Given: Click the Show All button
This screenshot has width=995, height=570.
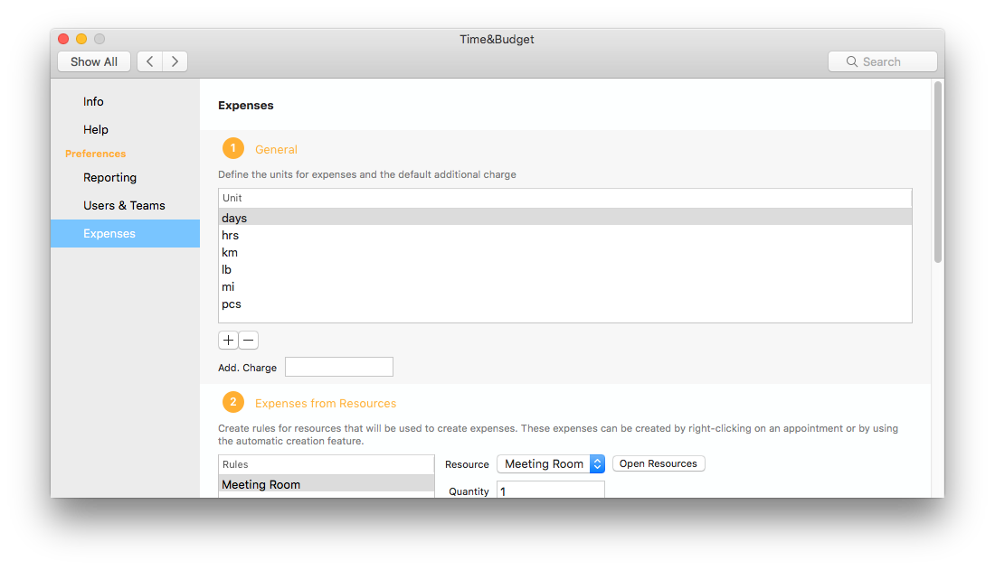Looking at the screenshot, I should point(94,61).
